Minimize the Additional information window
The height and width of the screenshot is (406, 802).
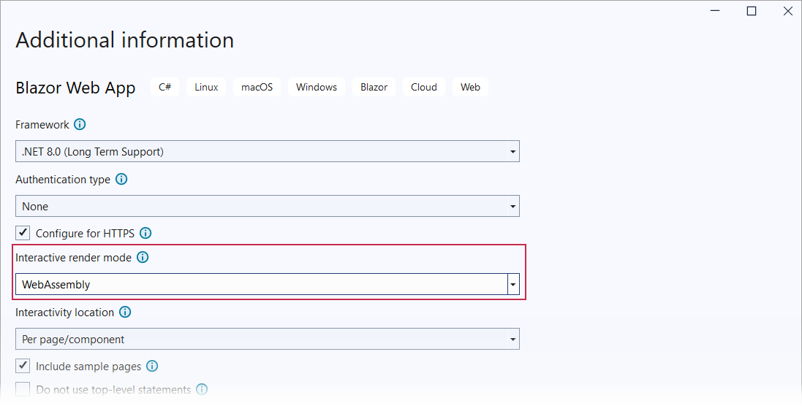[x=715, y=11]
